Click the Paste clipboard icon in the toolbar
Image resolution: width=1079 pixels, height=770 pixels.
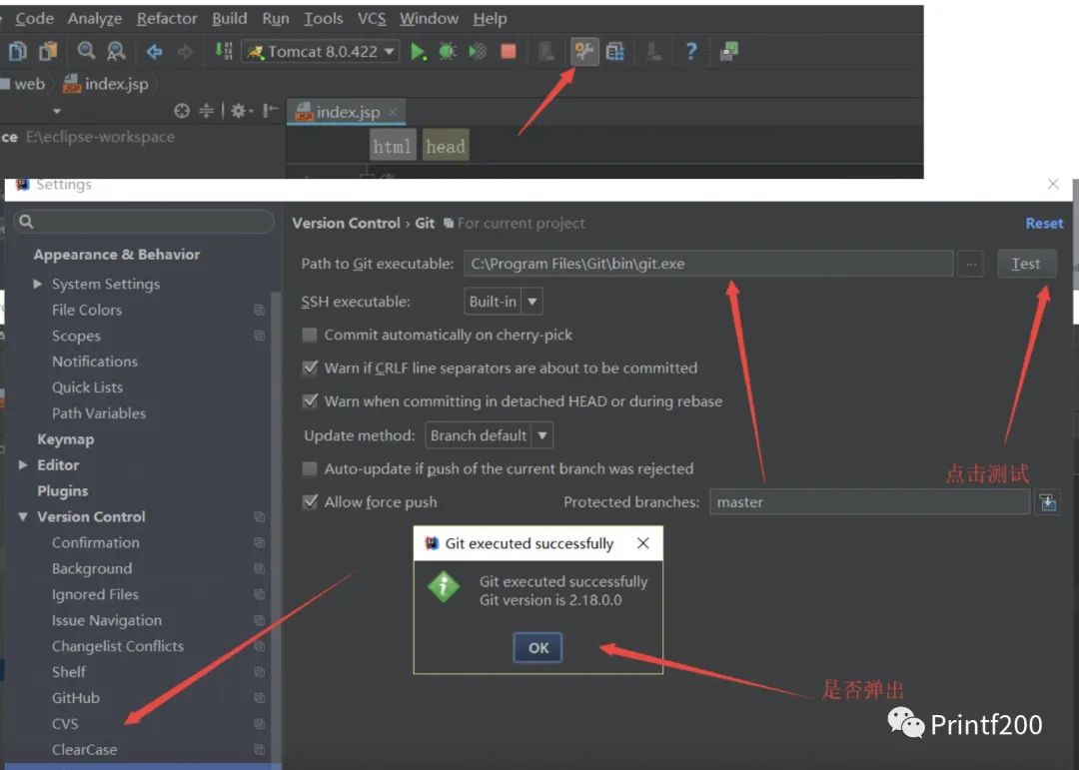(x=48, y=51)
